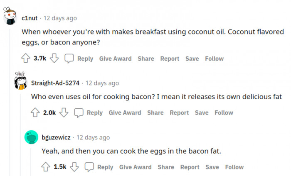Visit the c1nut username link
Viewport: 291px width, 176px height.
pyautogui.click(x=30, y=18)
